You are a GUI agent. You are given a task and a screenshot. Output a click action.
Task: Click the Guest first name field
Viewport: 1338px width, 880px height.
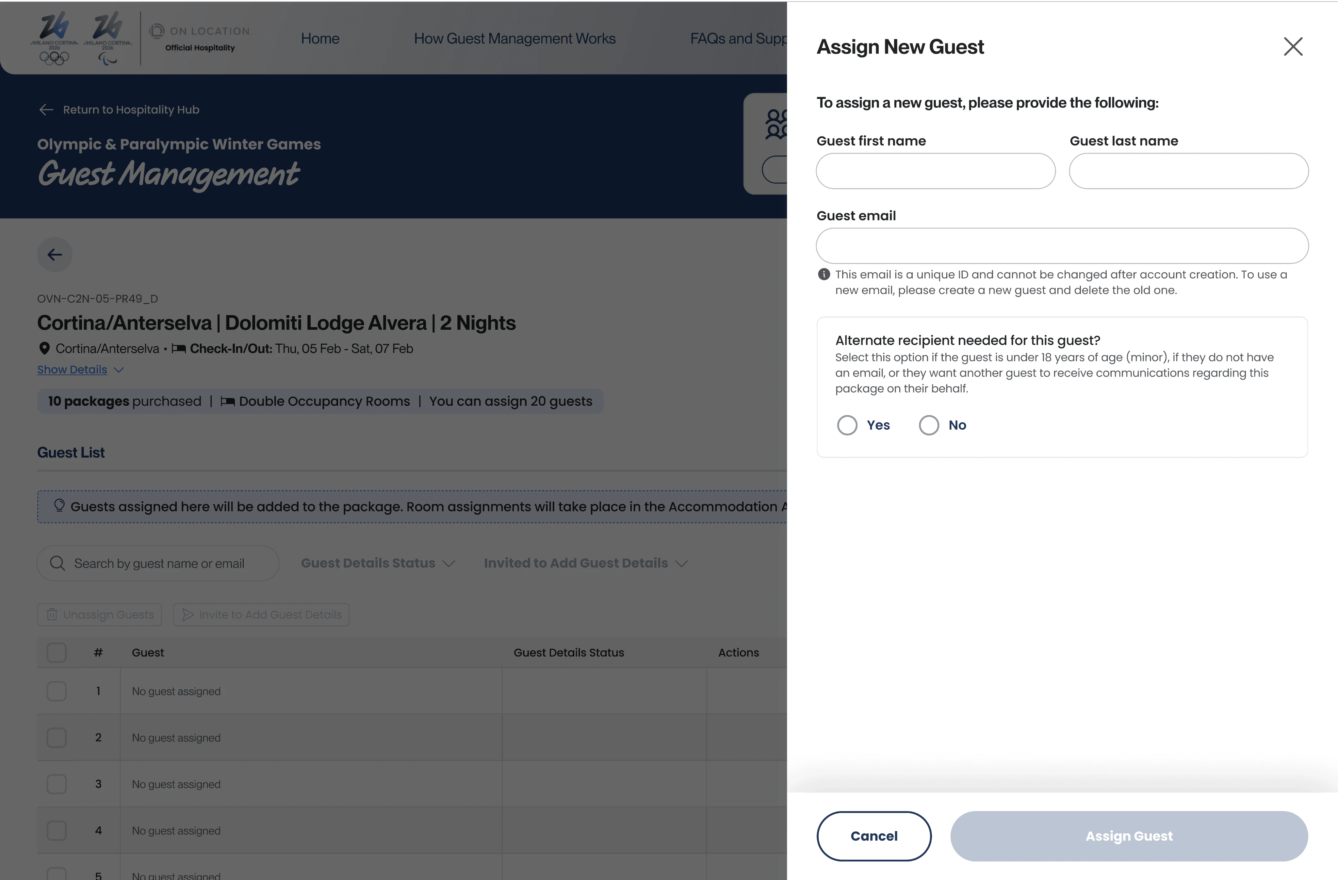[936, 171]
